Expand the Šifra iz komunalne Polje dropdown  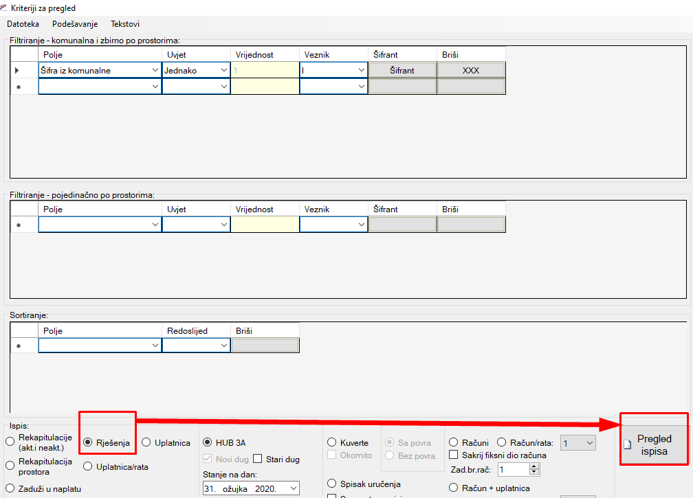point(154,70)
